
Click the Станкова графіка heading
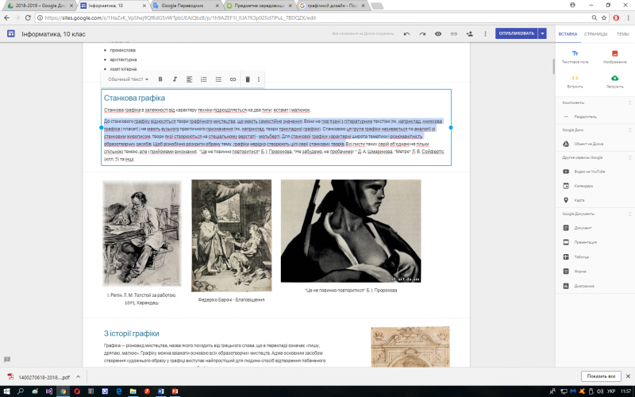coord(134,98)
